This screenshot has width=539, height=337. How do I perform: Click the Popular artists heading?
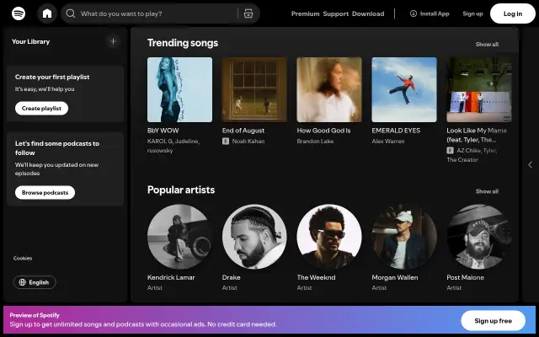tap(181, 190)
